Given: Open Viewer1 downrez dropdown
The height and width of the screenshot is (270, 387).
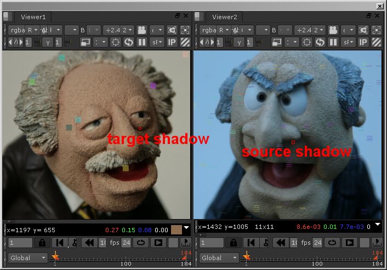Looking at the screenshot, I should click(100, 42).
